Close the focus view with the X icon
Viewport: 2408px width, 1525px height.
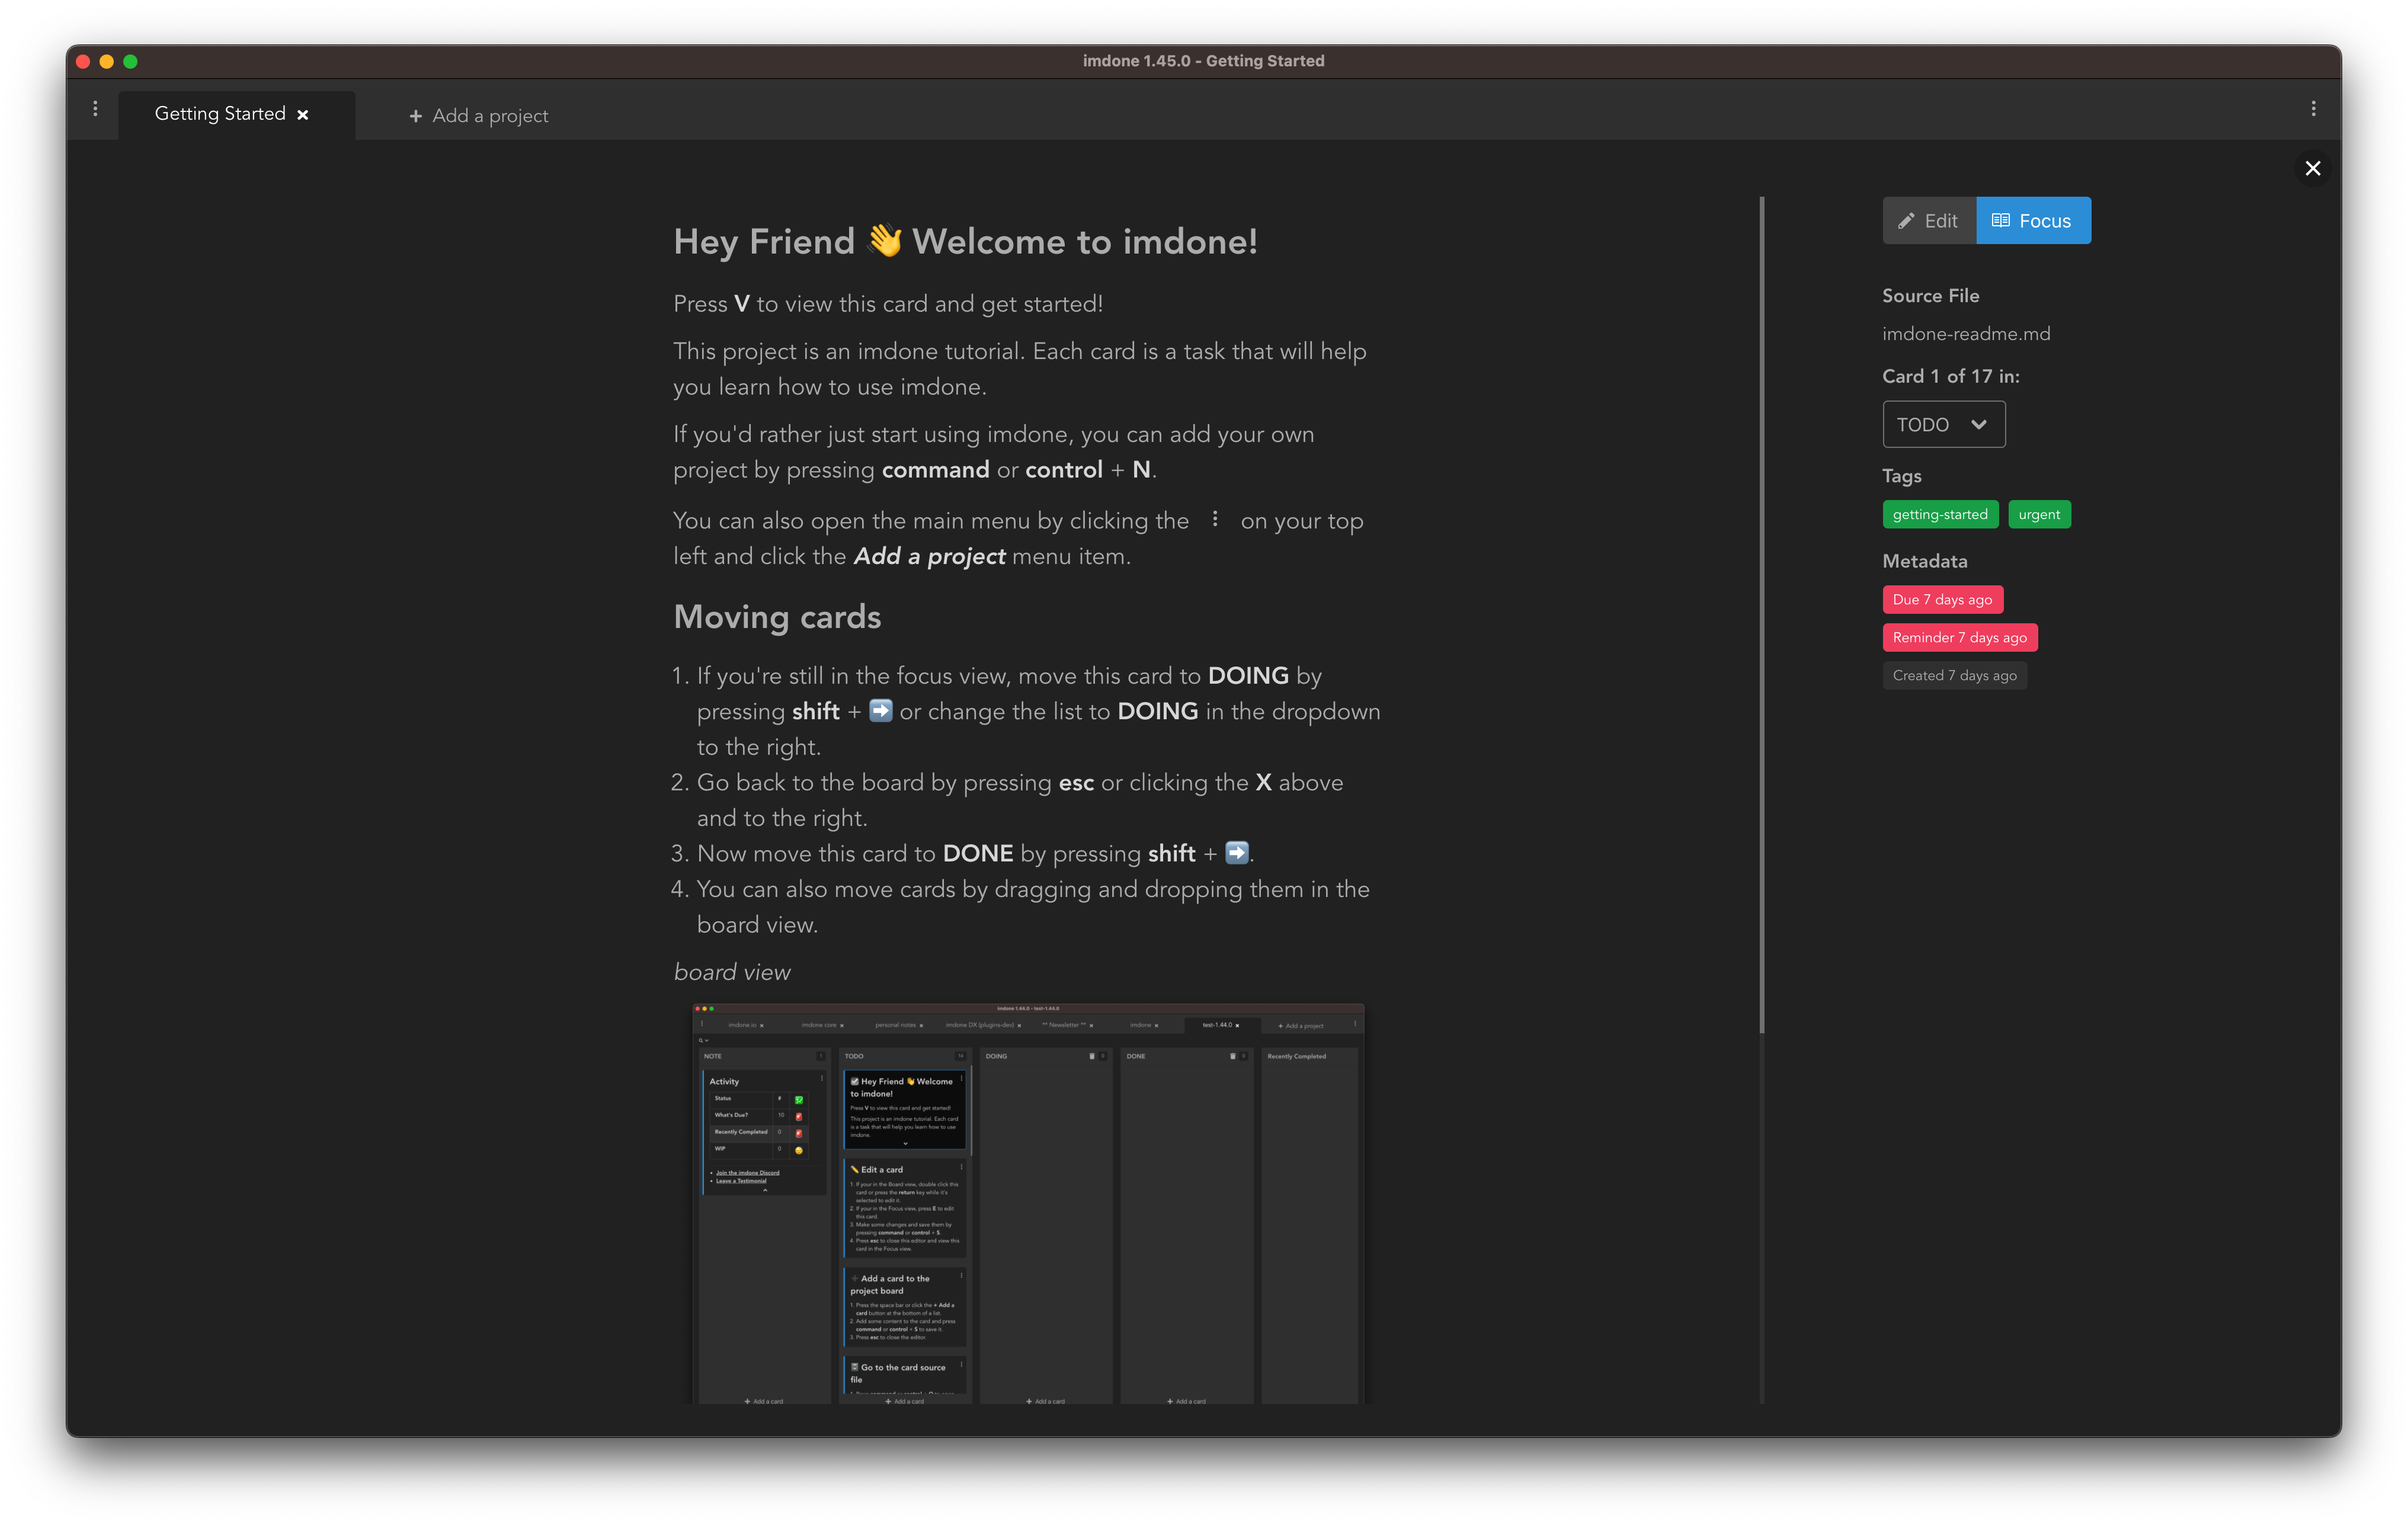2313,168
